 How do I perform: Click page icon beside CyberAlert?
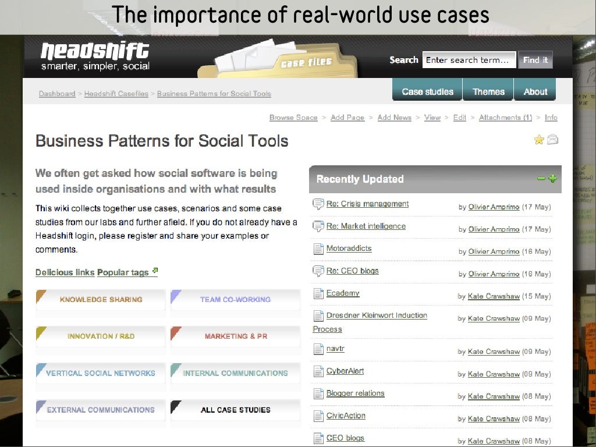pos(318,371)
